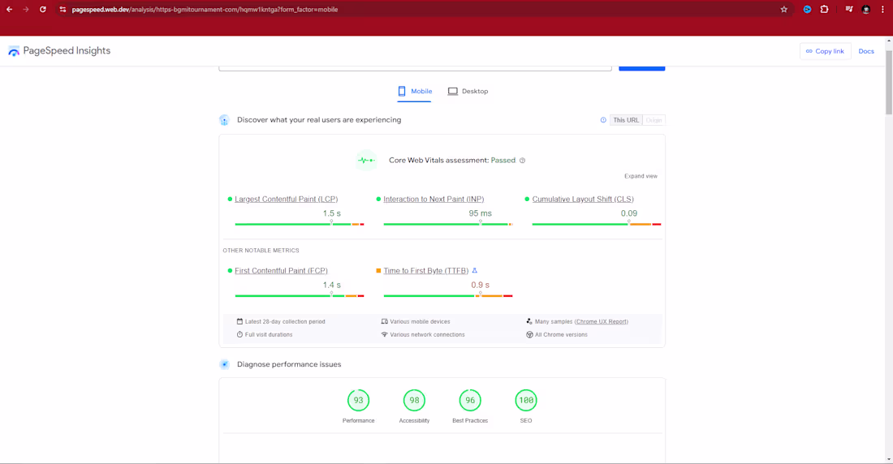Switch to the Mobile tab

415,91
